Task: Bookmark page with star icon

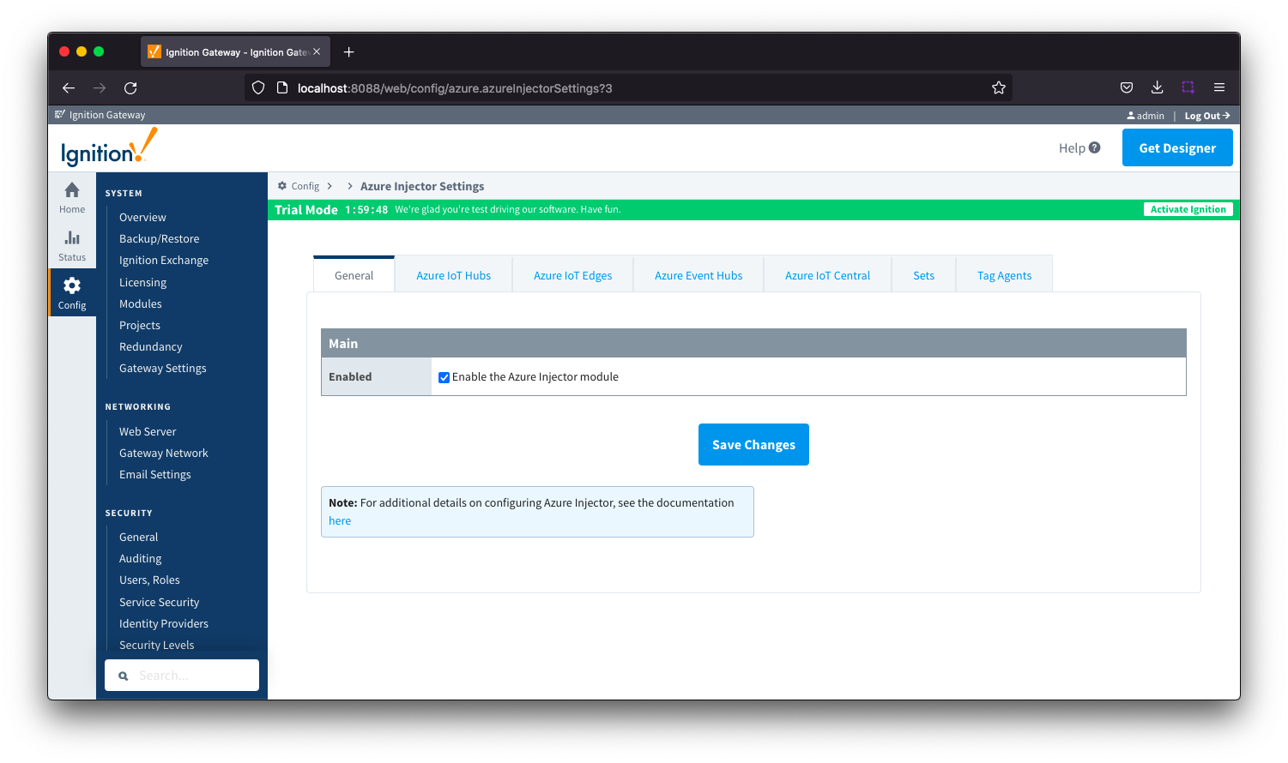Action: [x=998, y=87]
